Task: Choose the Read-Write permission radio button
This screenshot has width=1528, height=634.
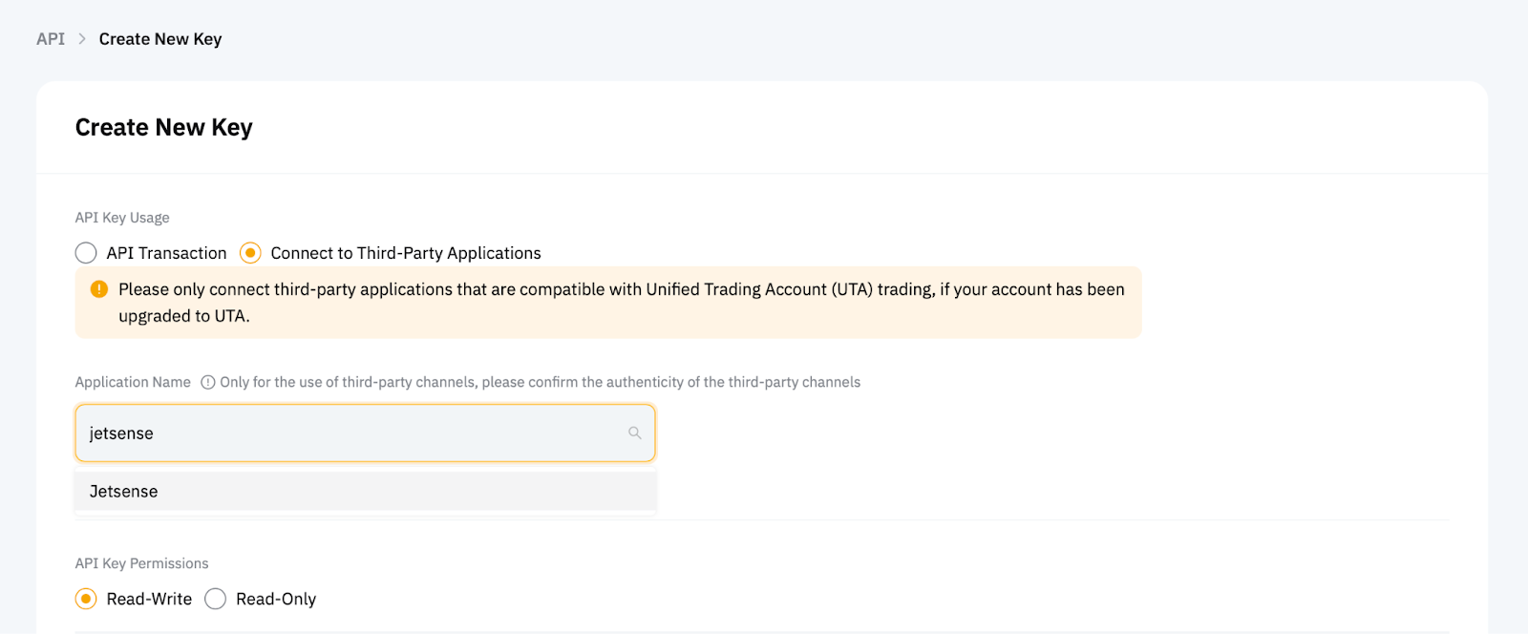Action: click(86, 599)
